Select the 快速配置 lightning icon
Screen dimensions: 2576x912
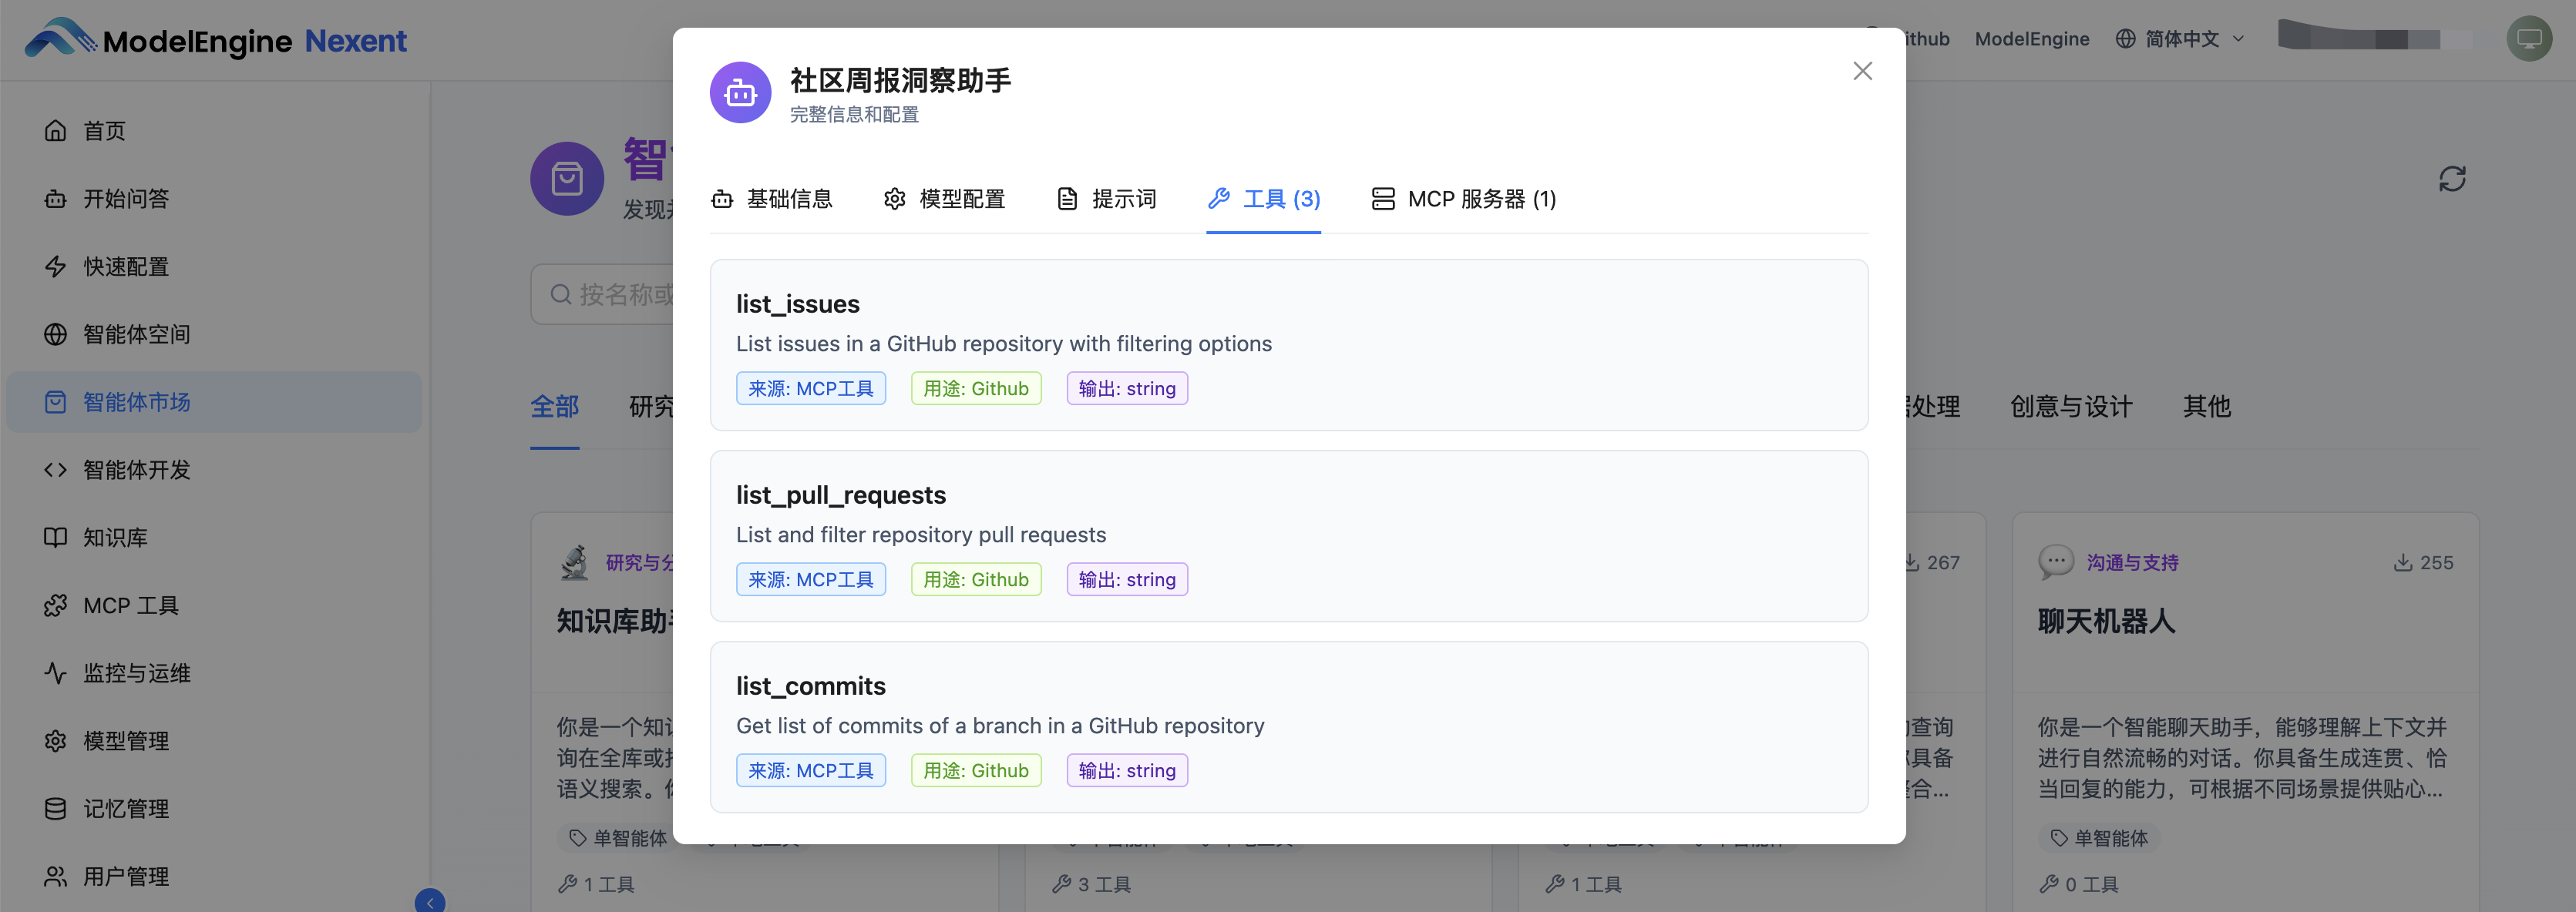56,267
